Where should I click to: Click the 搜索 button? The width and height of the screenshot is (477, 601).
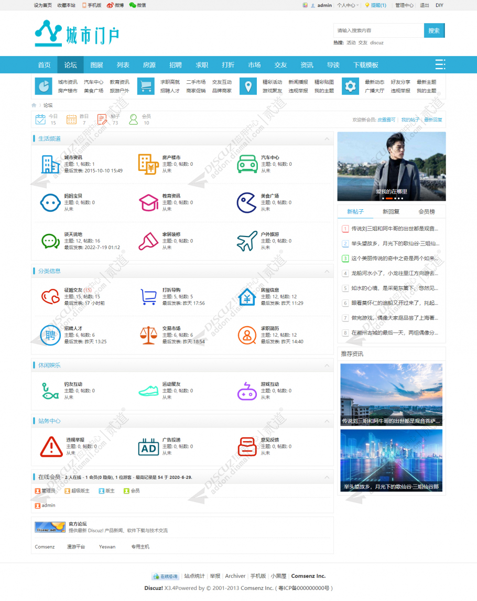[434, 30]
